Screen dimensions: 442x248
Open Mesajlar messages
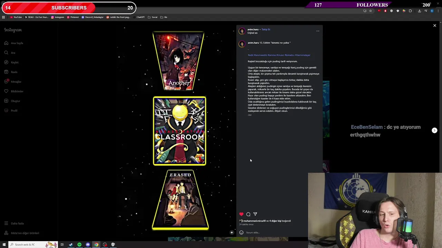(x=13, y=82)
